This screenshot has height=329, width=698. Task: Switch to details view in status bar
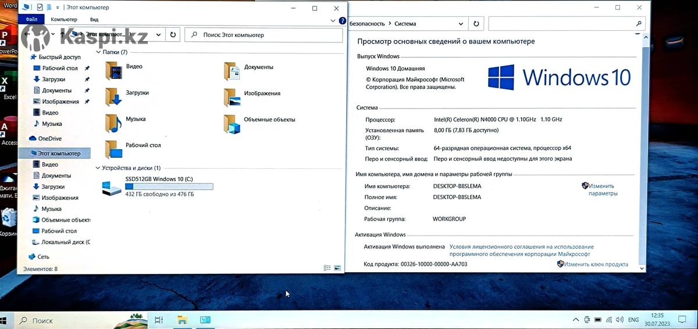(x=327, y=268)
